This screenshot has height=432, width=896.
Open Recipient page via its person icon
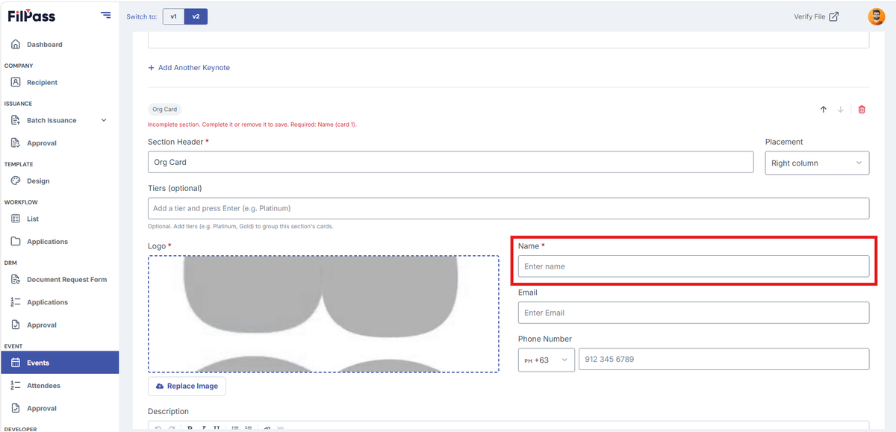(x=16, y=82)
